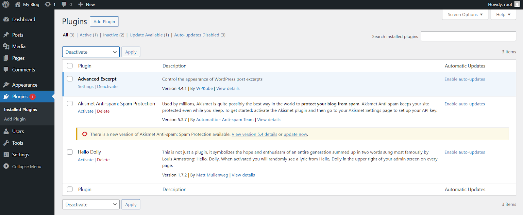View details for Advanced Excerpt
This screenshot has width=523, height=215.
[x=228, y=88]
